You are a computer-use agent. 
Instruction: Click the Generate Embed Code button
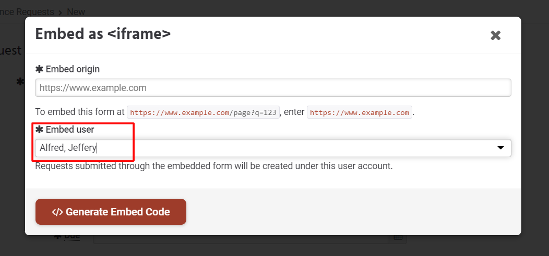pos(111,212)
